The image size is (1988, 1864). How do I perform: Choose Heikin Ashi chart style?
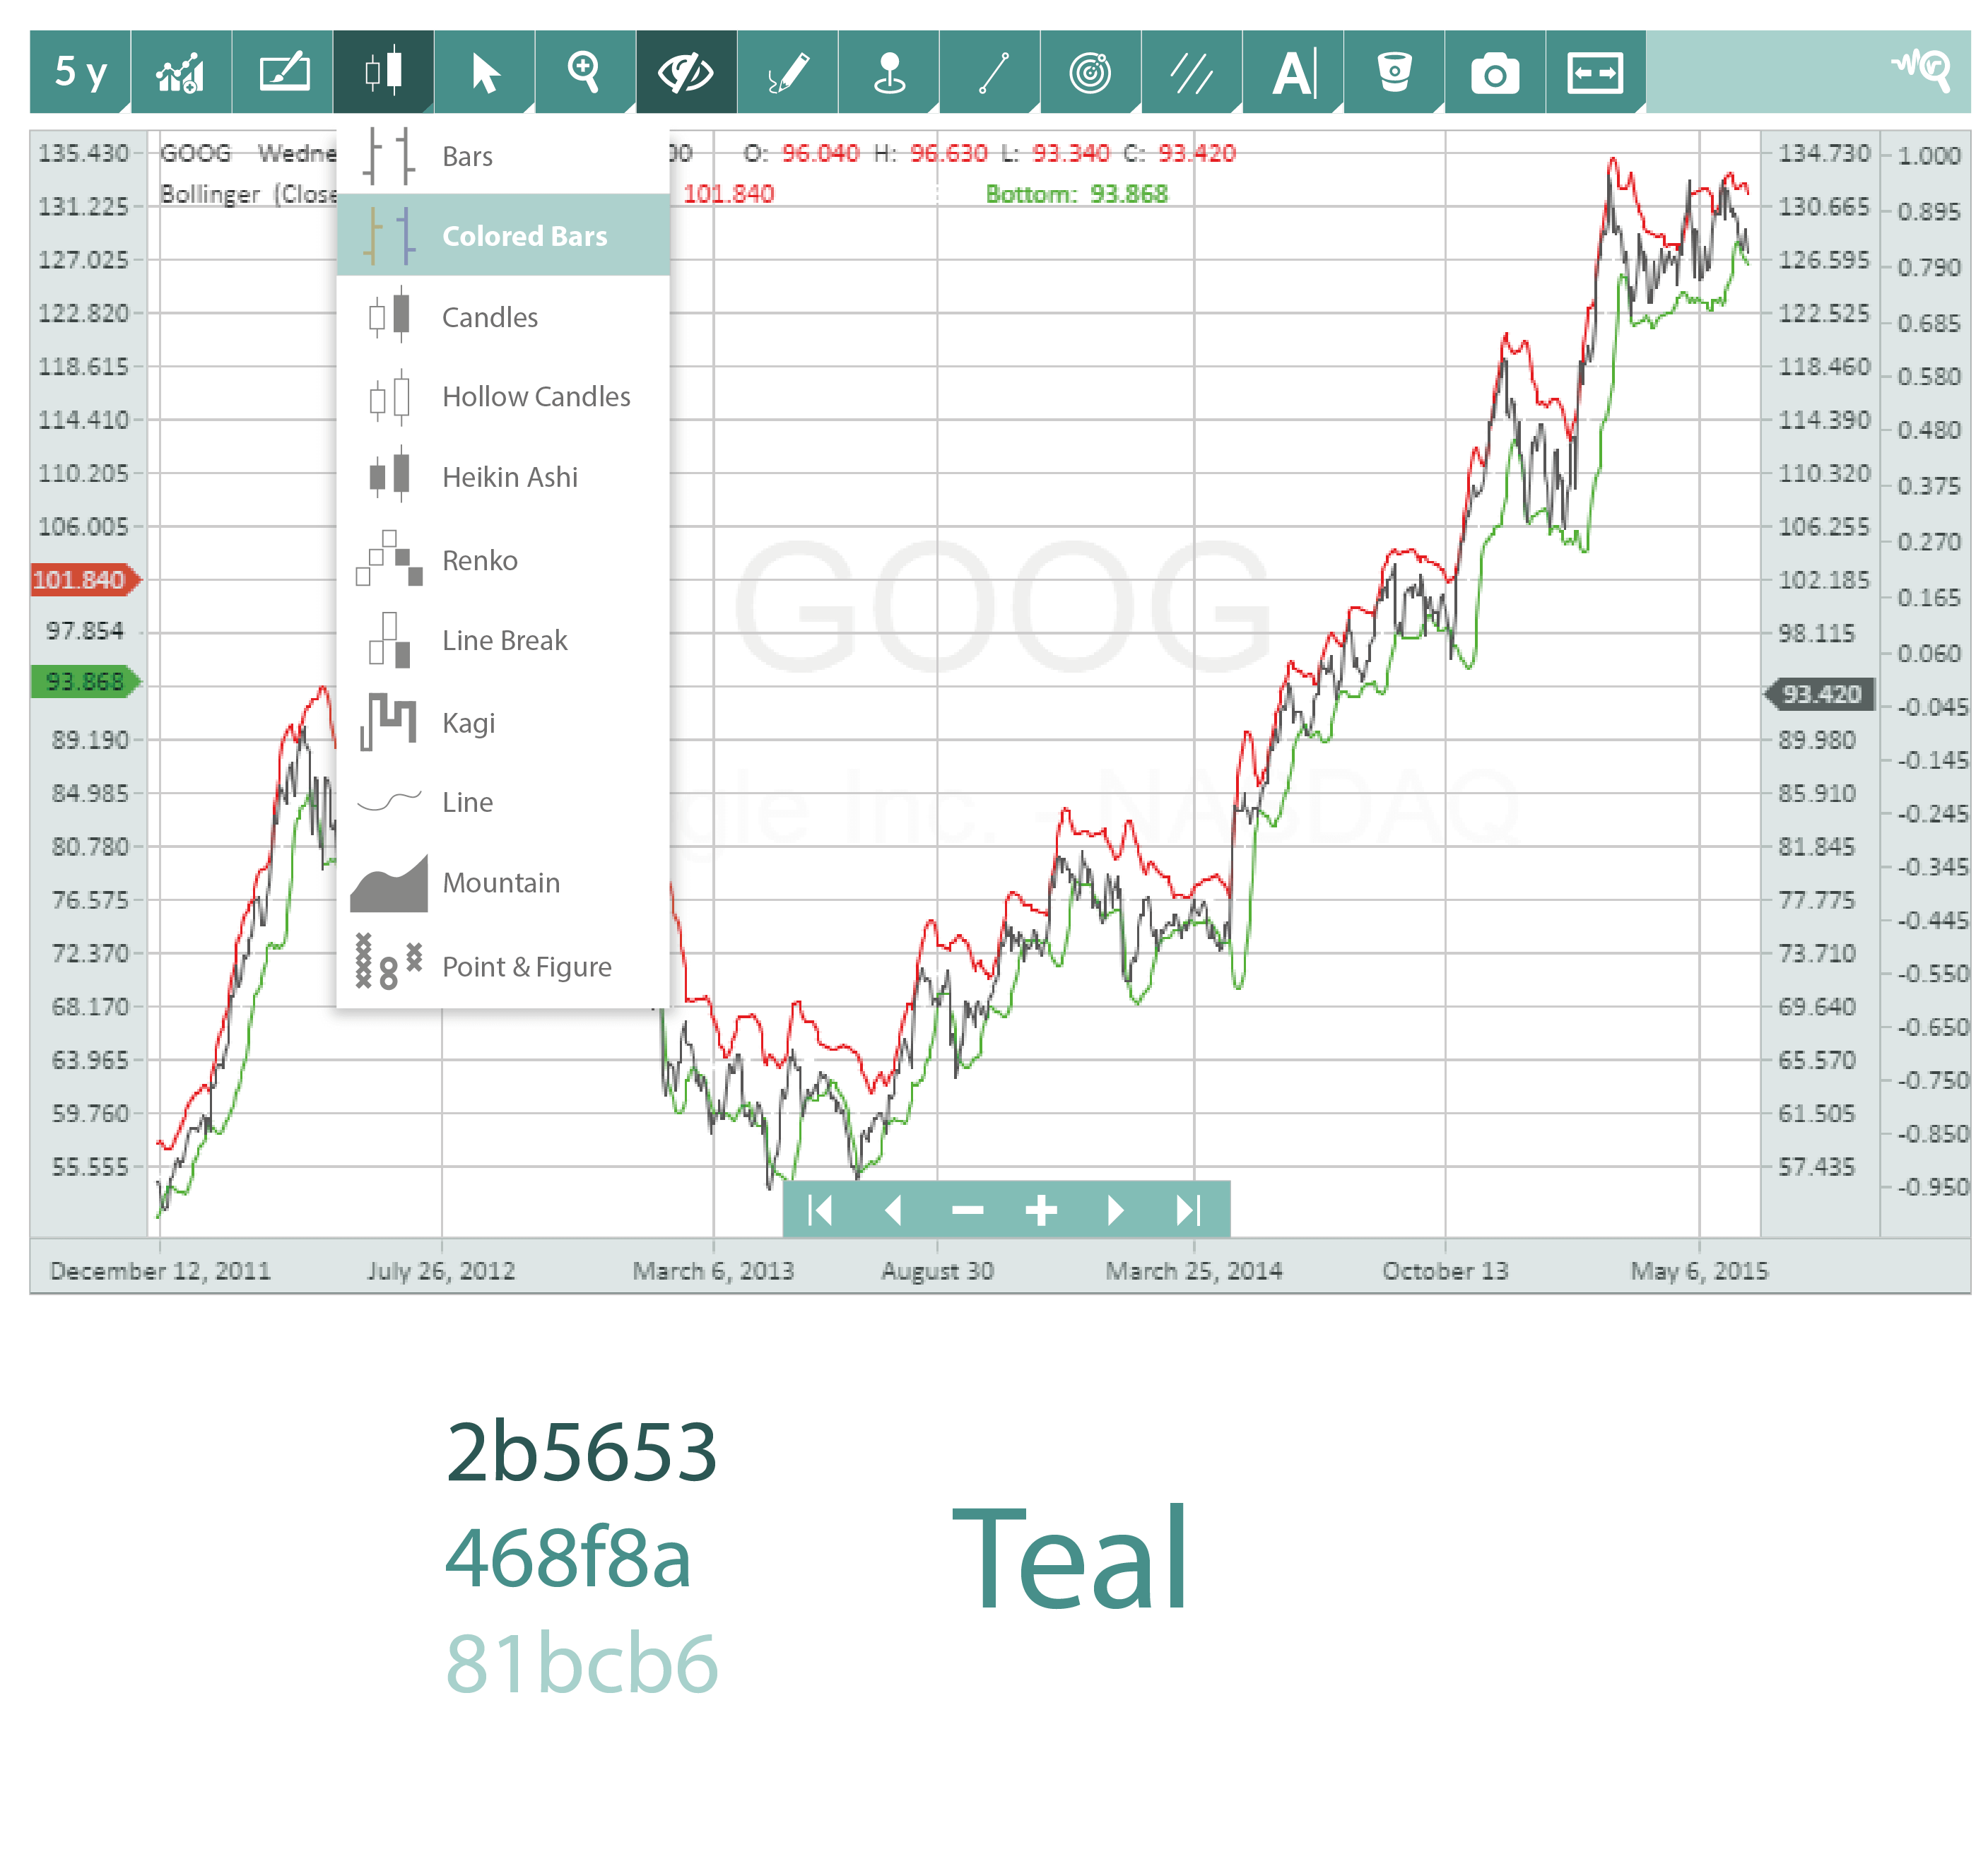pos(509,477)
